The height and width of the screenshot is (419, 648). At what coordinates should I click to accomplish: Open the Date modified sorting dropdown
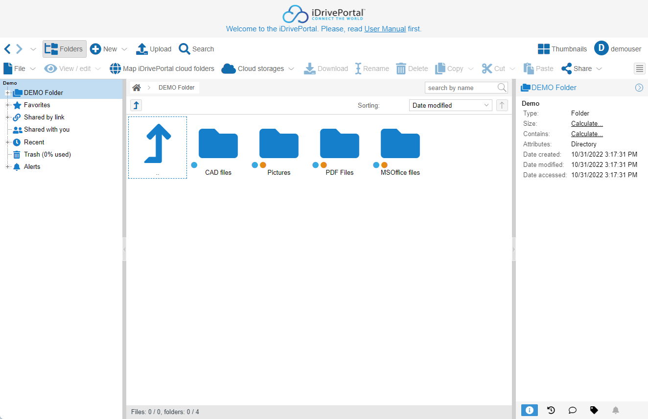coord(450,105)
